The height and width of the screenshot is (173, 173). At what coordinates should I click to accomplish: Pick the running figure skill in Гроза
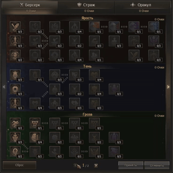click(x=15, y=123)
